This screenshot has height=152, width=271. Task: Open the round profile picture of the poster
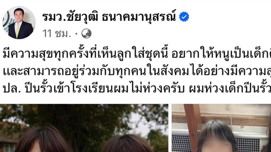click(19, 23)
